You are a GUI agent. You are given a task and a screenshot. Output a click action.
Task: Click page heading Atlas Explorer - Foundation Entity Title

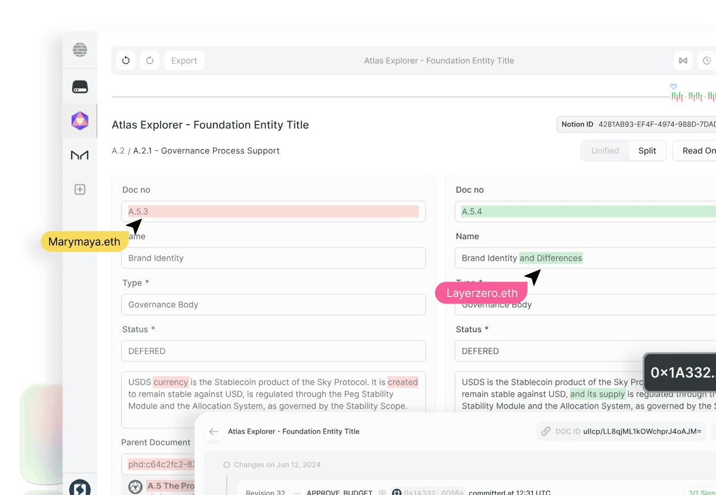[210, 125]
